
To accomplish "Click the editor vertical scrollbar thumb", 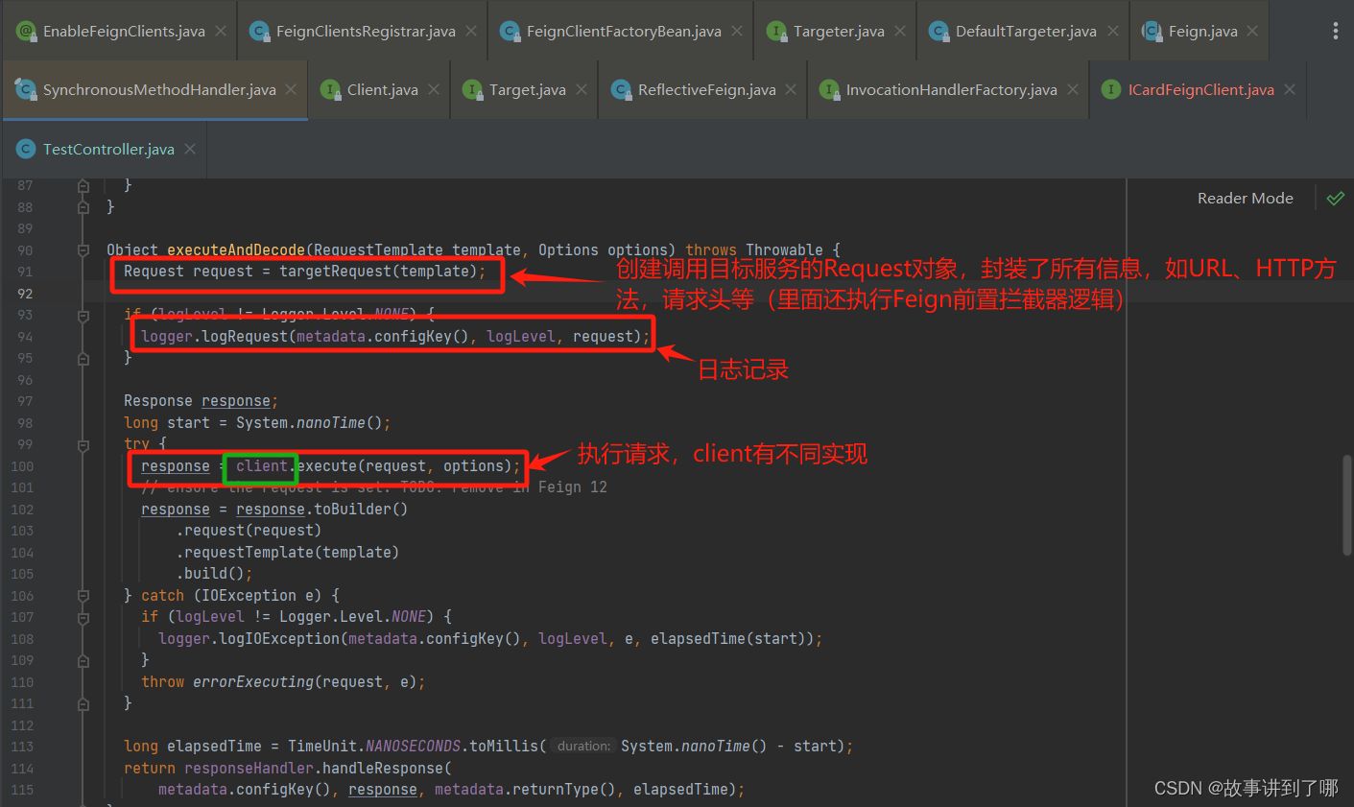I will click(1346, 504).
